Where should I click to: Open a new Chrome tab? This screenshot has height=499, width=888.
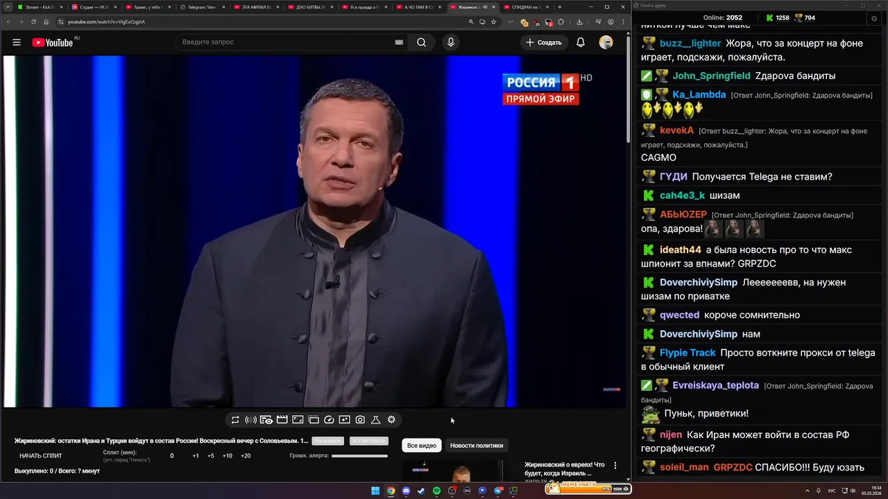point(560,7)
